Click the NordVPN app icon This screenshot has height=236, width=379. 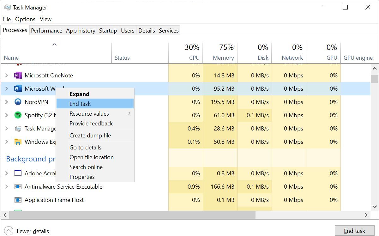pos(18,102)
